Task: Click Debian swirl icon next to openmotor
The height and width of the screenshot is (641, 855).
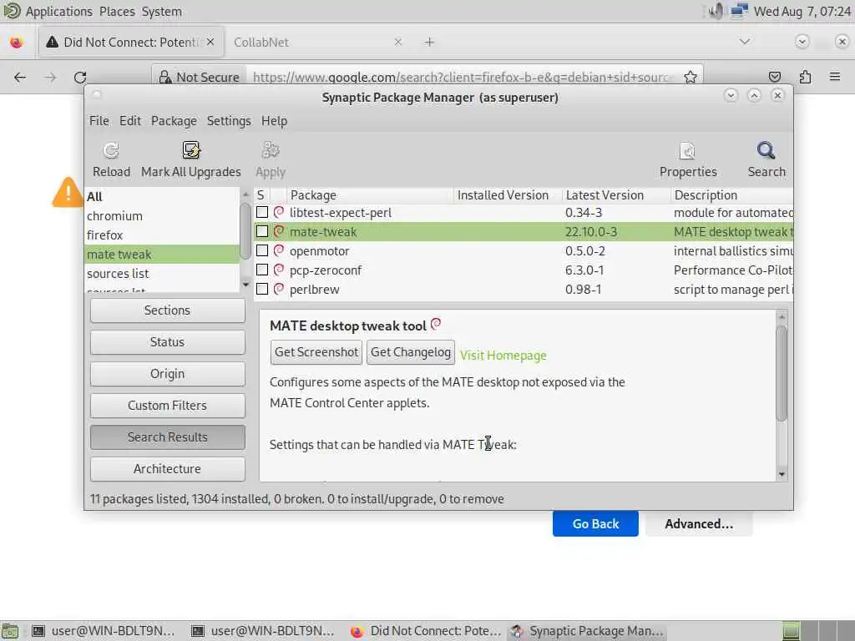Action: coord(279,250)
